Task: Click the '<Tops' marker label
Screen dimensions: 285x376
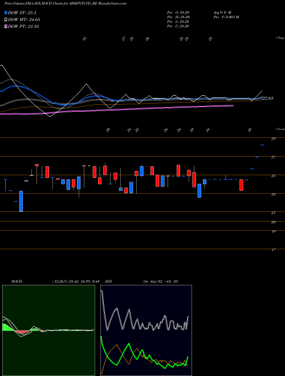Action: [280, 38]
